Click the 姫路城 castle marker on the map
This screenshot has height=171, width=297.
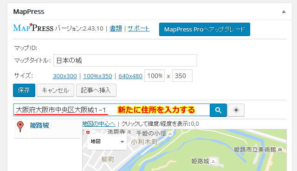(213, 162)
